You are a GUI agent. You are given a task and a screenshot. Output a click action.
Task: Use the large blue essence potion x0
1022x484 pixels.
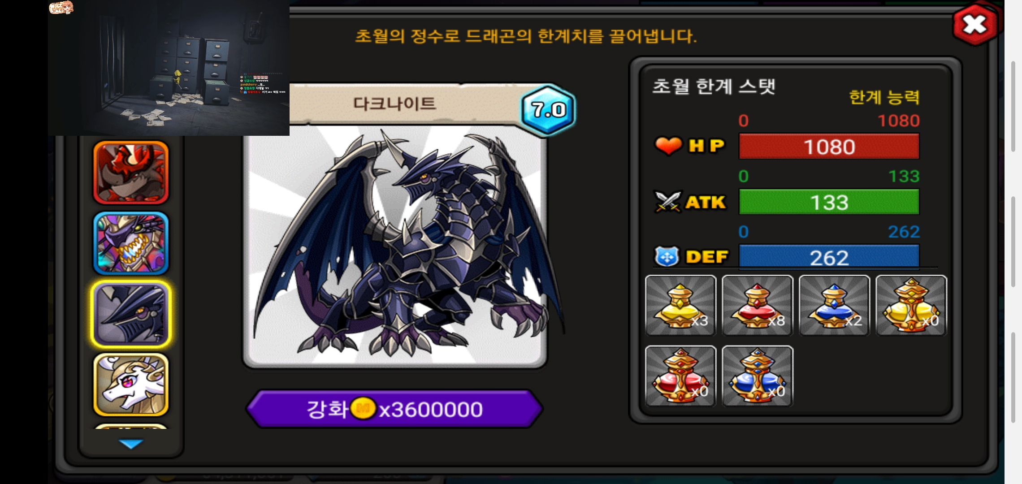758,376
